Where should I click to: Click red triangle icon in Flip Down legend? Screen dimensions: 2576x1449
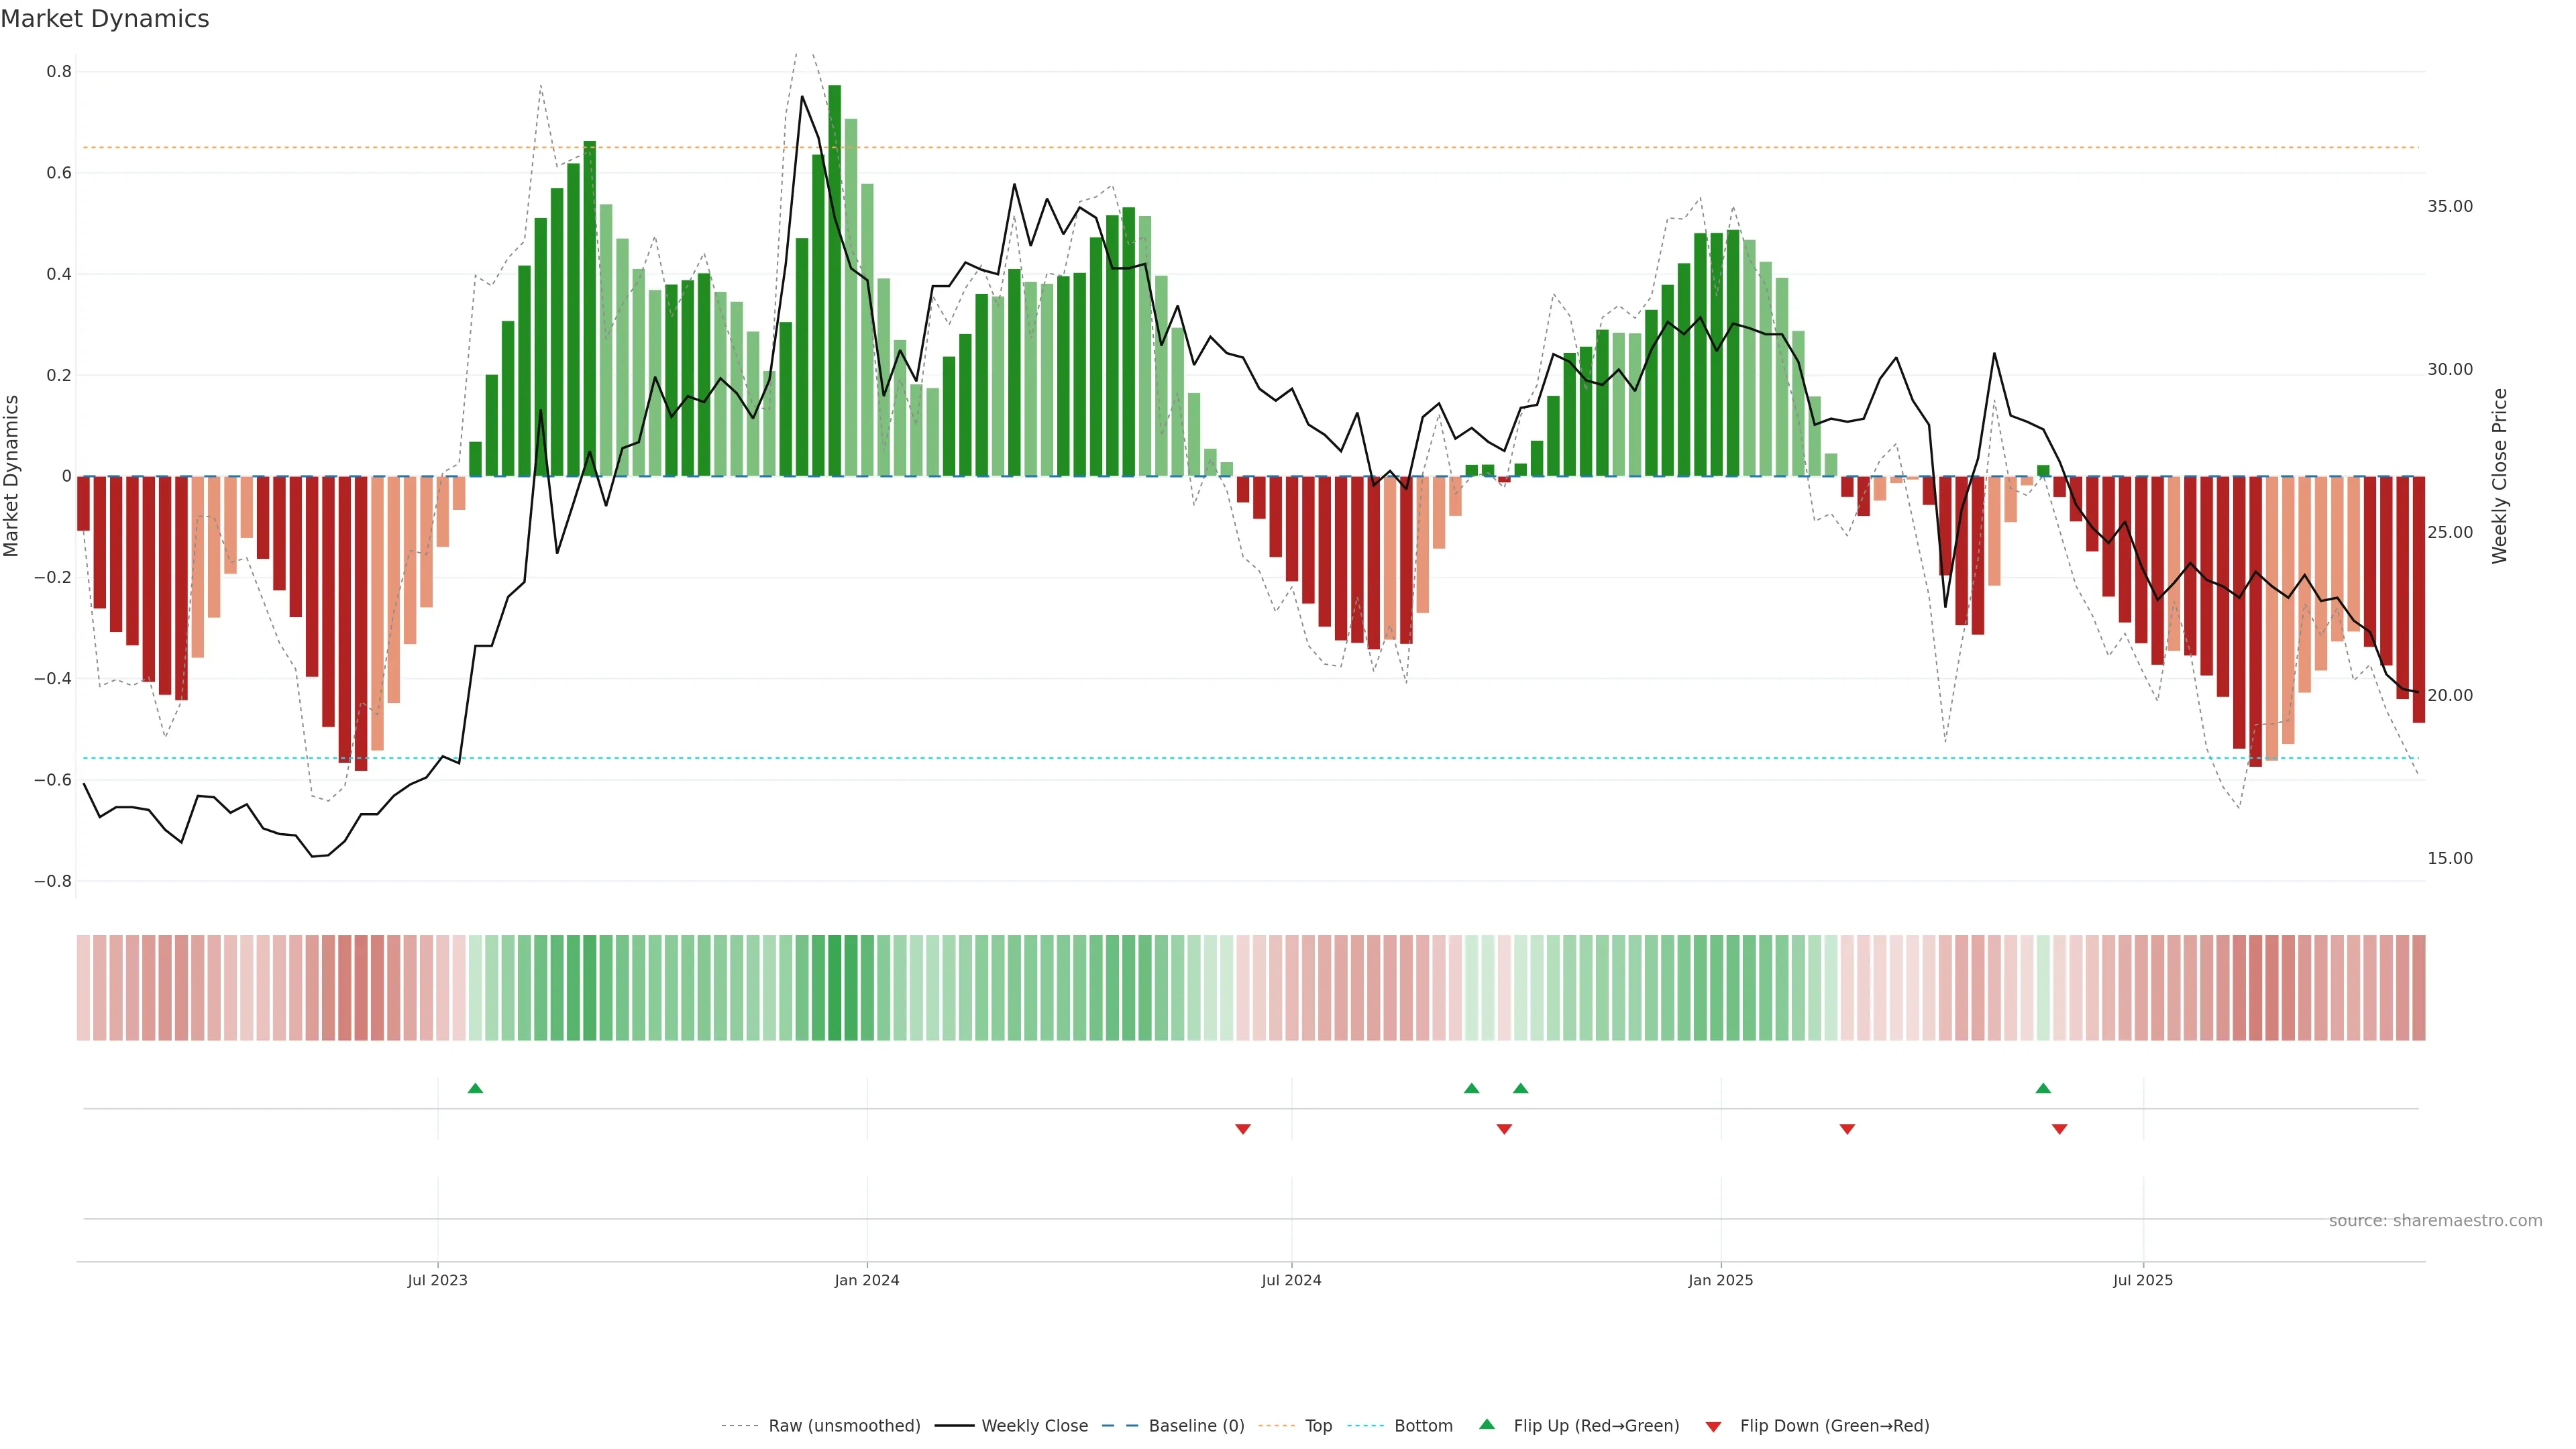point(1713,1427)
